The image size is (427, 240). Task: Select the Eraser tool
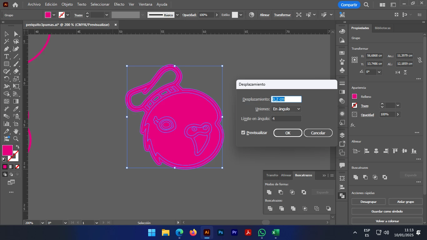coord(16,71)
